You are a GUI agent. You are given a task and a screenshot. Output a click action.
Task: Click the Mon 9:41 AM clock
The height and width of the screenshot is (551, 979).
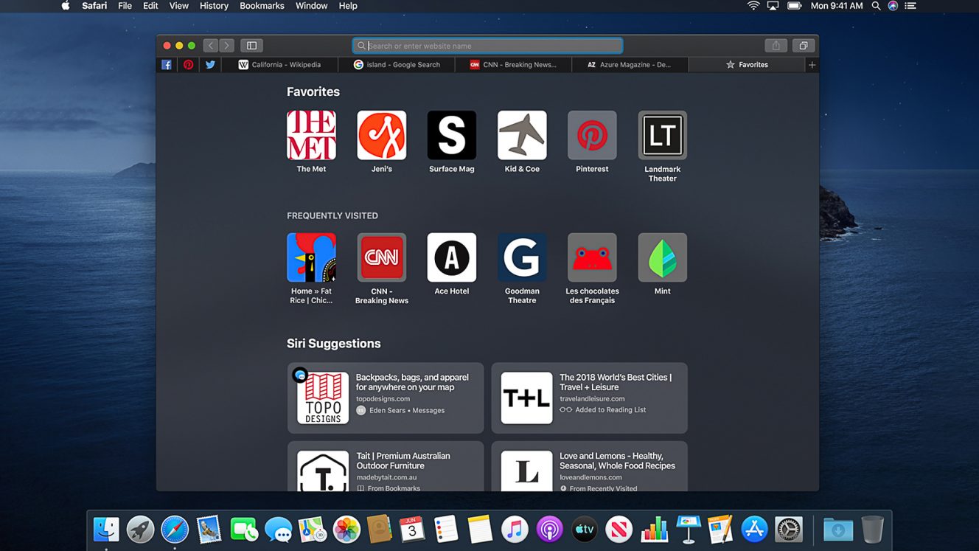[837, 6]
